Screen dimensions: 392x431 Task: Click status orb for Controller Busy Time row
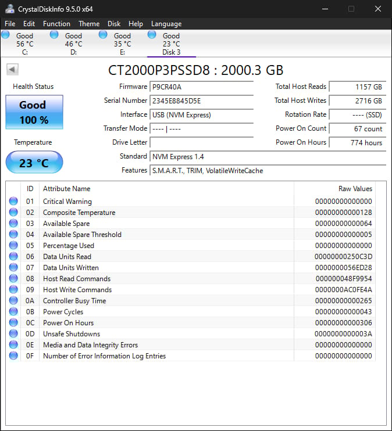click(13, 300)
